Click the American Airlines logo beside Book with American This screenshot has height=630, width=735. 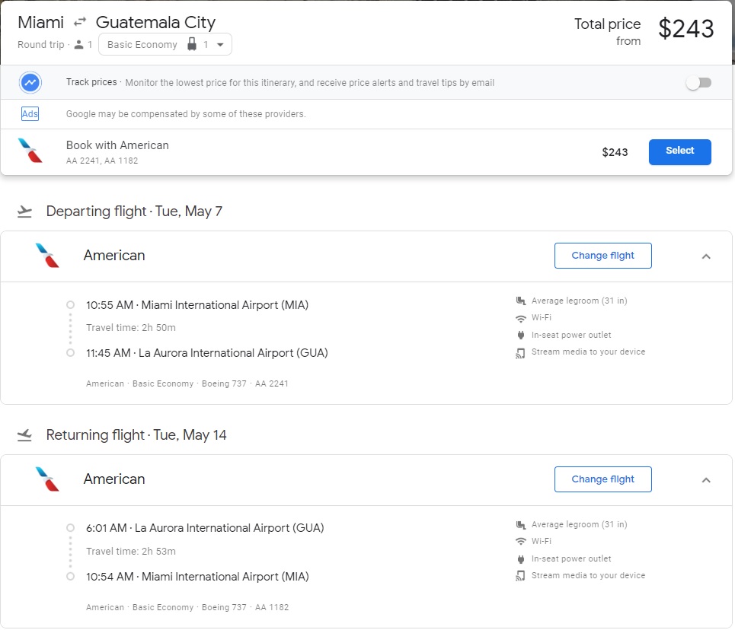[x=30, y=151]
